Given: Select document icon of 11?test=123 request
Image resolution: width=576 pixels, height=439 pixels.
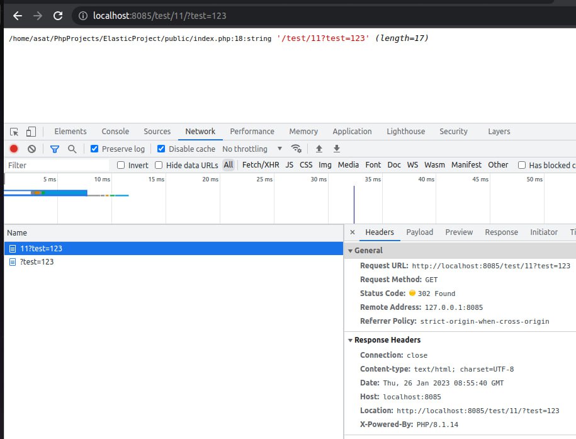Looking at the screenshot, I should [13, 249].
